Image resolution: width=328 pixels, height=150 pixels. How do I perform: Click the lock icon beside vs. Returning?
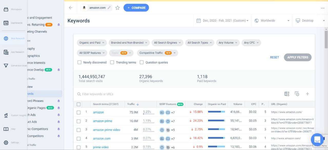point(58,25)
